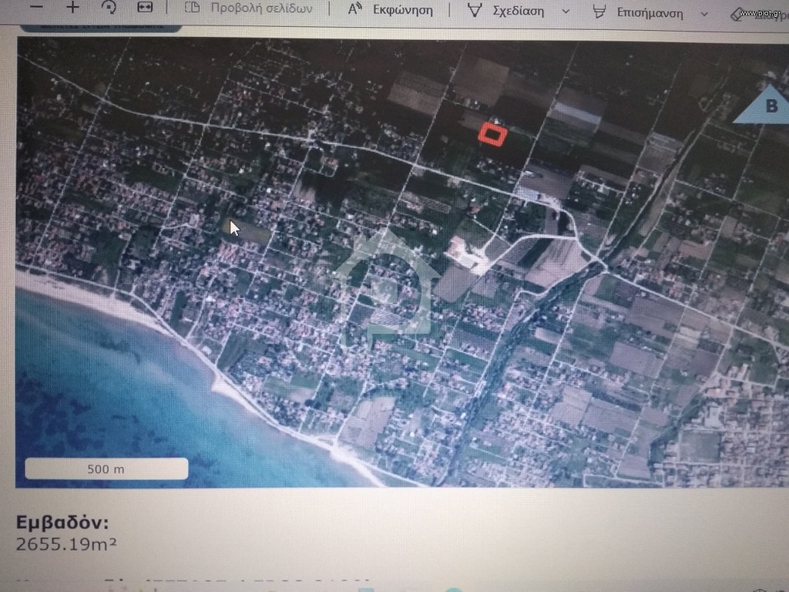
Task: Fit the page to width
Action: pyautogui.click(x=145, y=7)
